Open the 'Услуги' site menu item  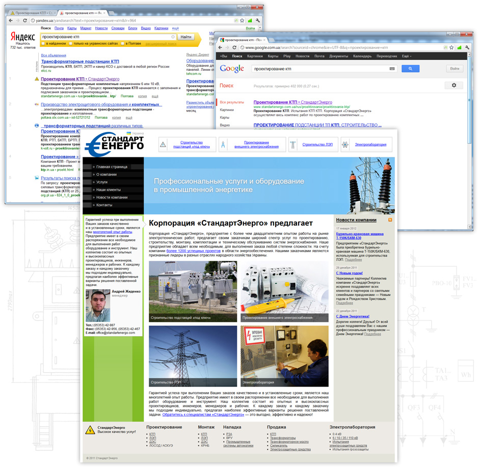click(102, 182)
